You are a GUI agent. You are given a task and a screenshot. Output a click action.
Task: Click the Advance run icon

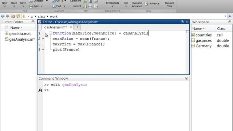tap(146, 4)
